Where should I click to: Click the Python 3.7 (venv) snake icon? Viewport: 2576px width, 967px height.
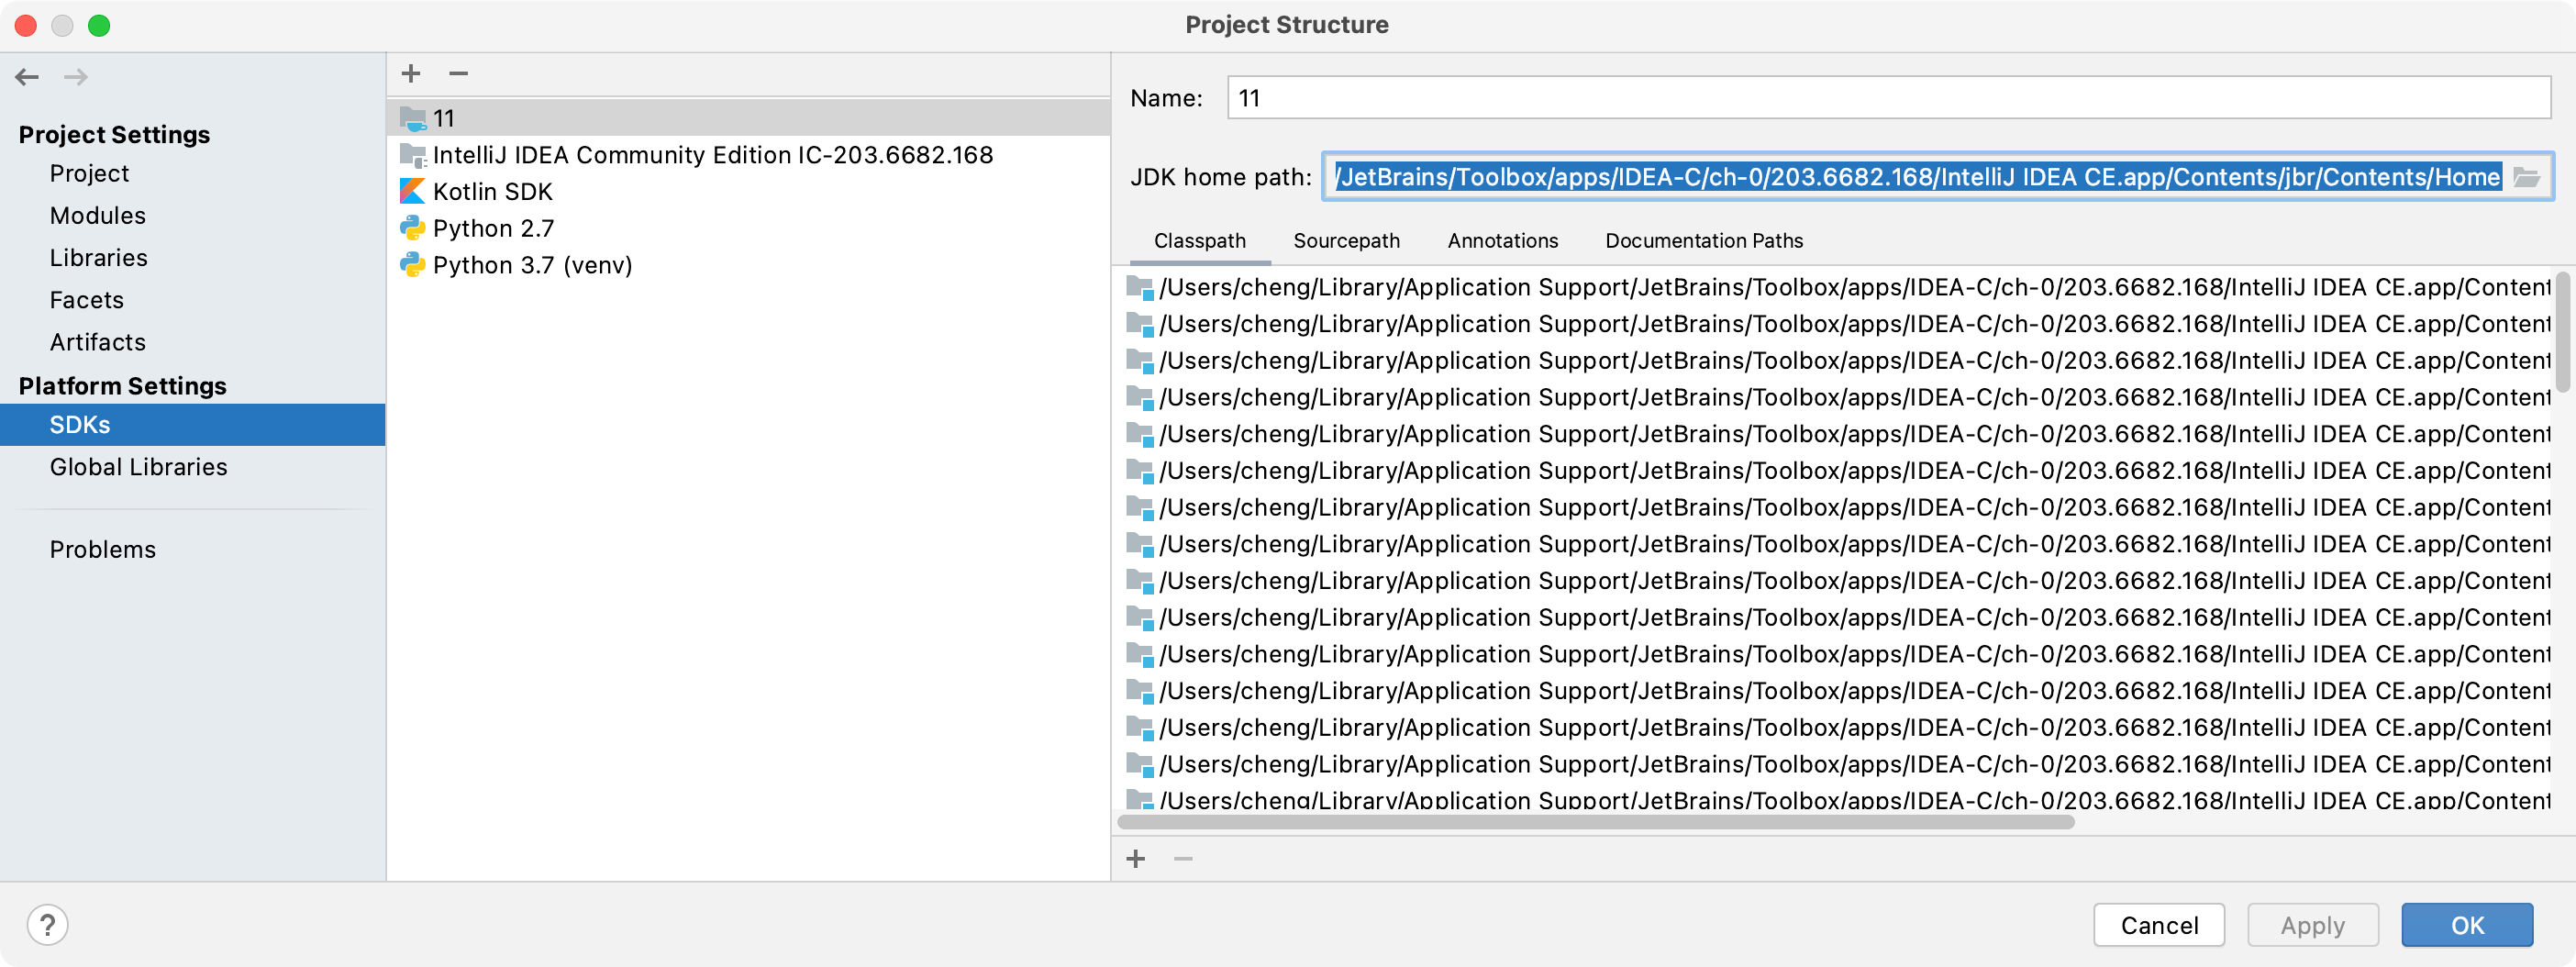coord(413,265)
